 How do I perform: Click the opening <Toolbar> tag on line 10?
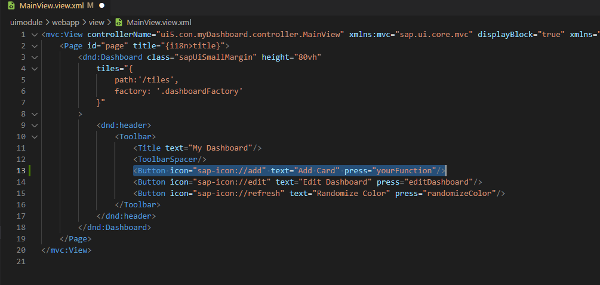(136, 136)
